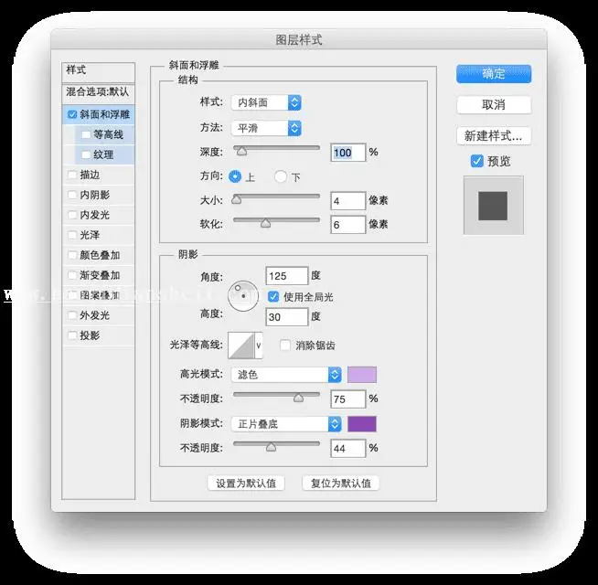
Task: Click the 角度 input field showing 125
Action: click(x=287, y=276)
